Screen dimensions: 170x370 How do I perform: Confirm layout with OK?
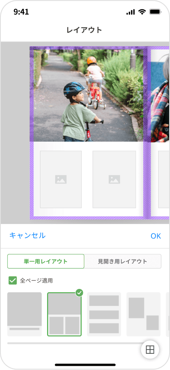pyautogui.click(x=156, y=236)
